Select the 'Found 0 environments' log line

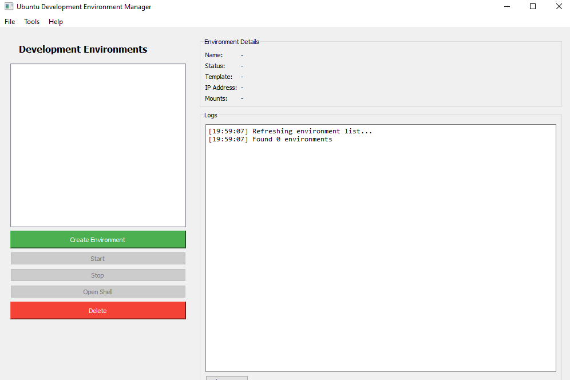click(270, 139)
